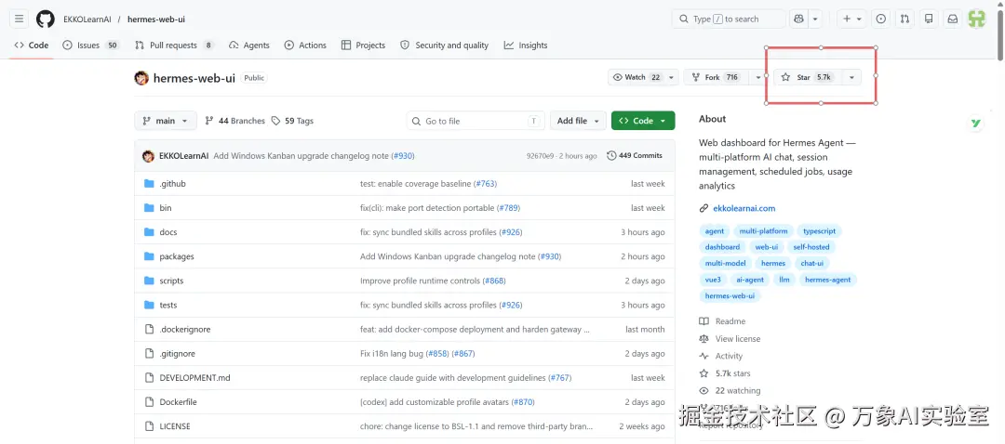Open the Actions tab
The height and width of the screenshot is (444, 1005).
(x=306, y=46)
